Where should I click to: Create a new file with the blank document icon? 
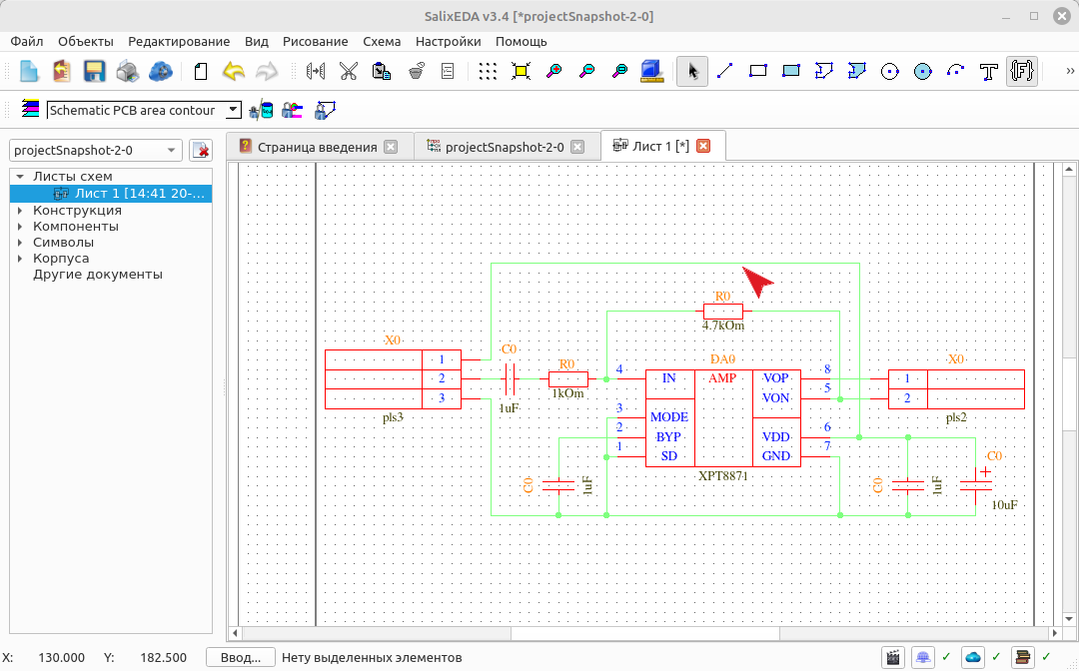pos(29,71)
